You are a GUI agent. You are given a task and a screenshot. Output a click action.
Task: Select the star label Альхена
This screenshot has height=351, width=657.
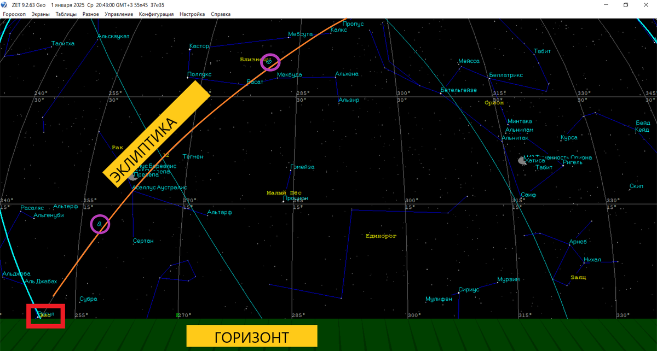coord(347,74)
